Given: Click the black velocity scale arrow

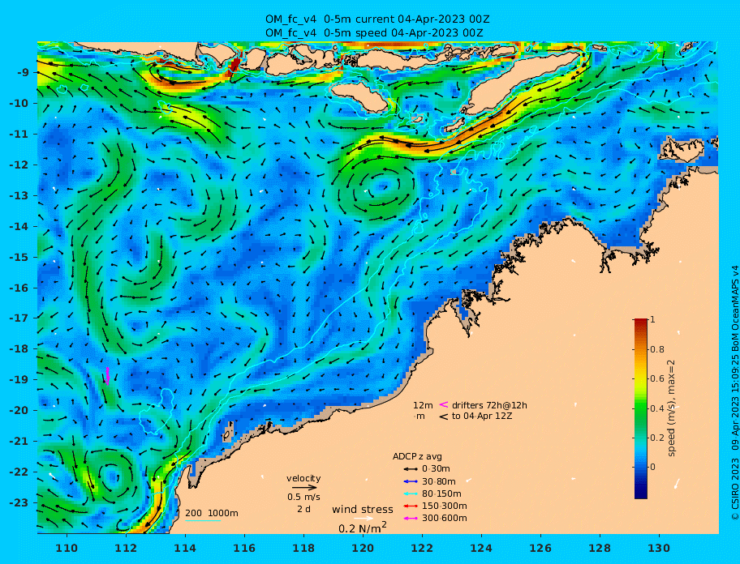Looking at the screenshot, I should click(x=304, y=488).
